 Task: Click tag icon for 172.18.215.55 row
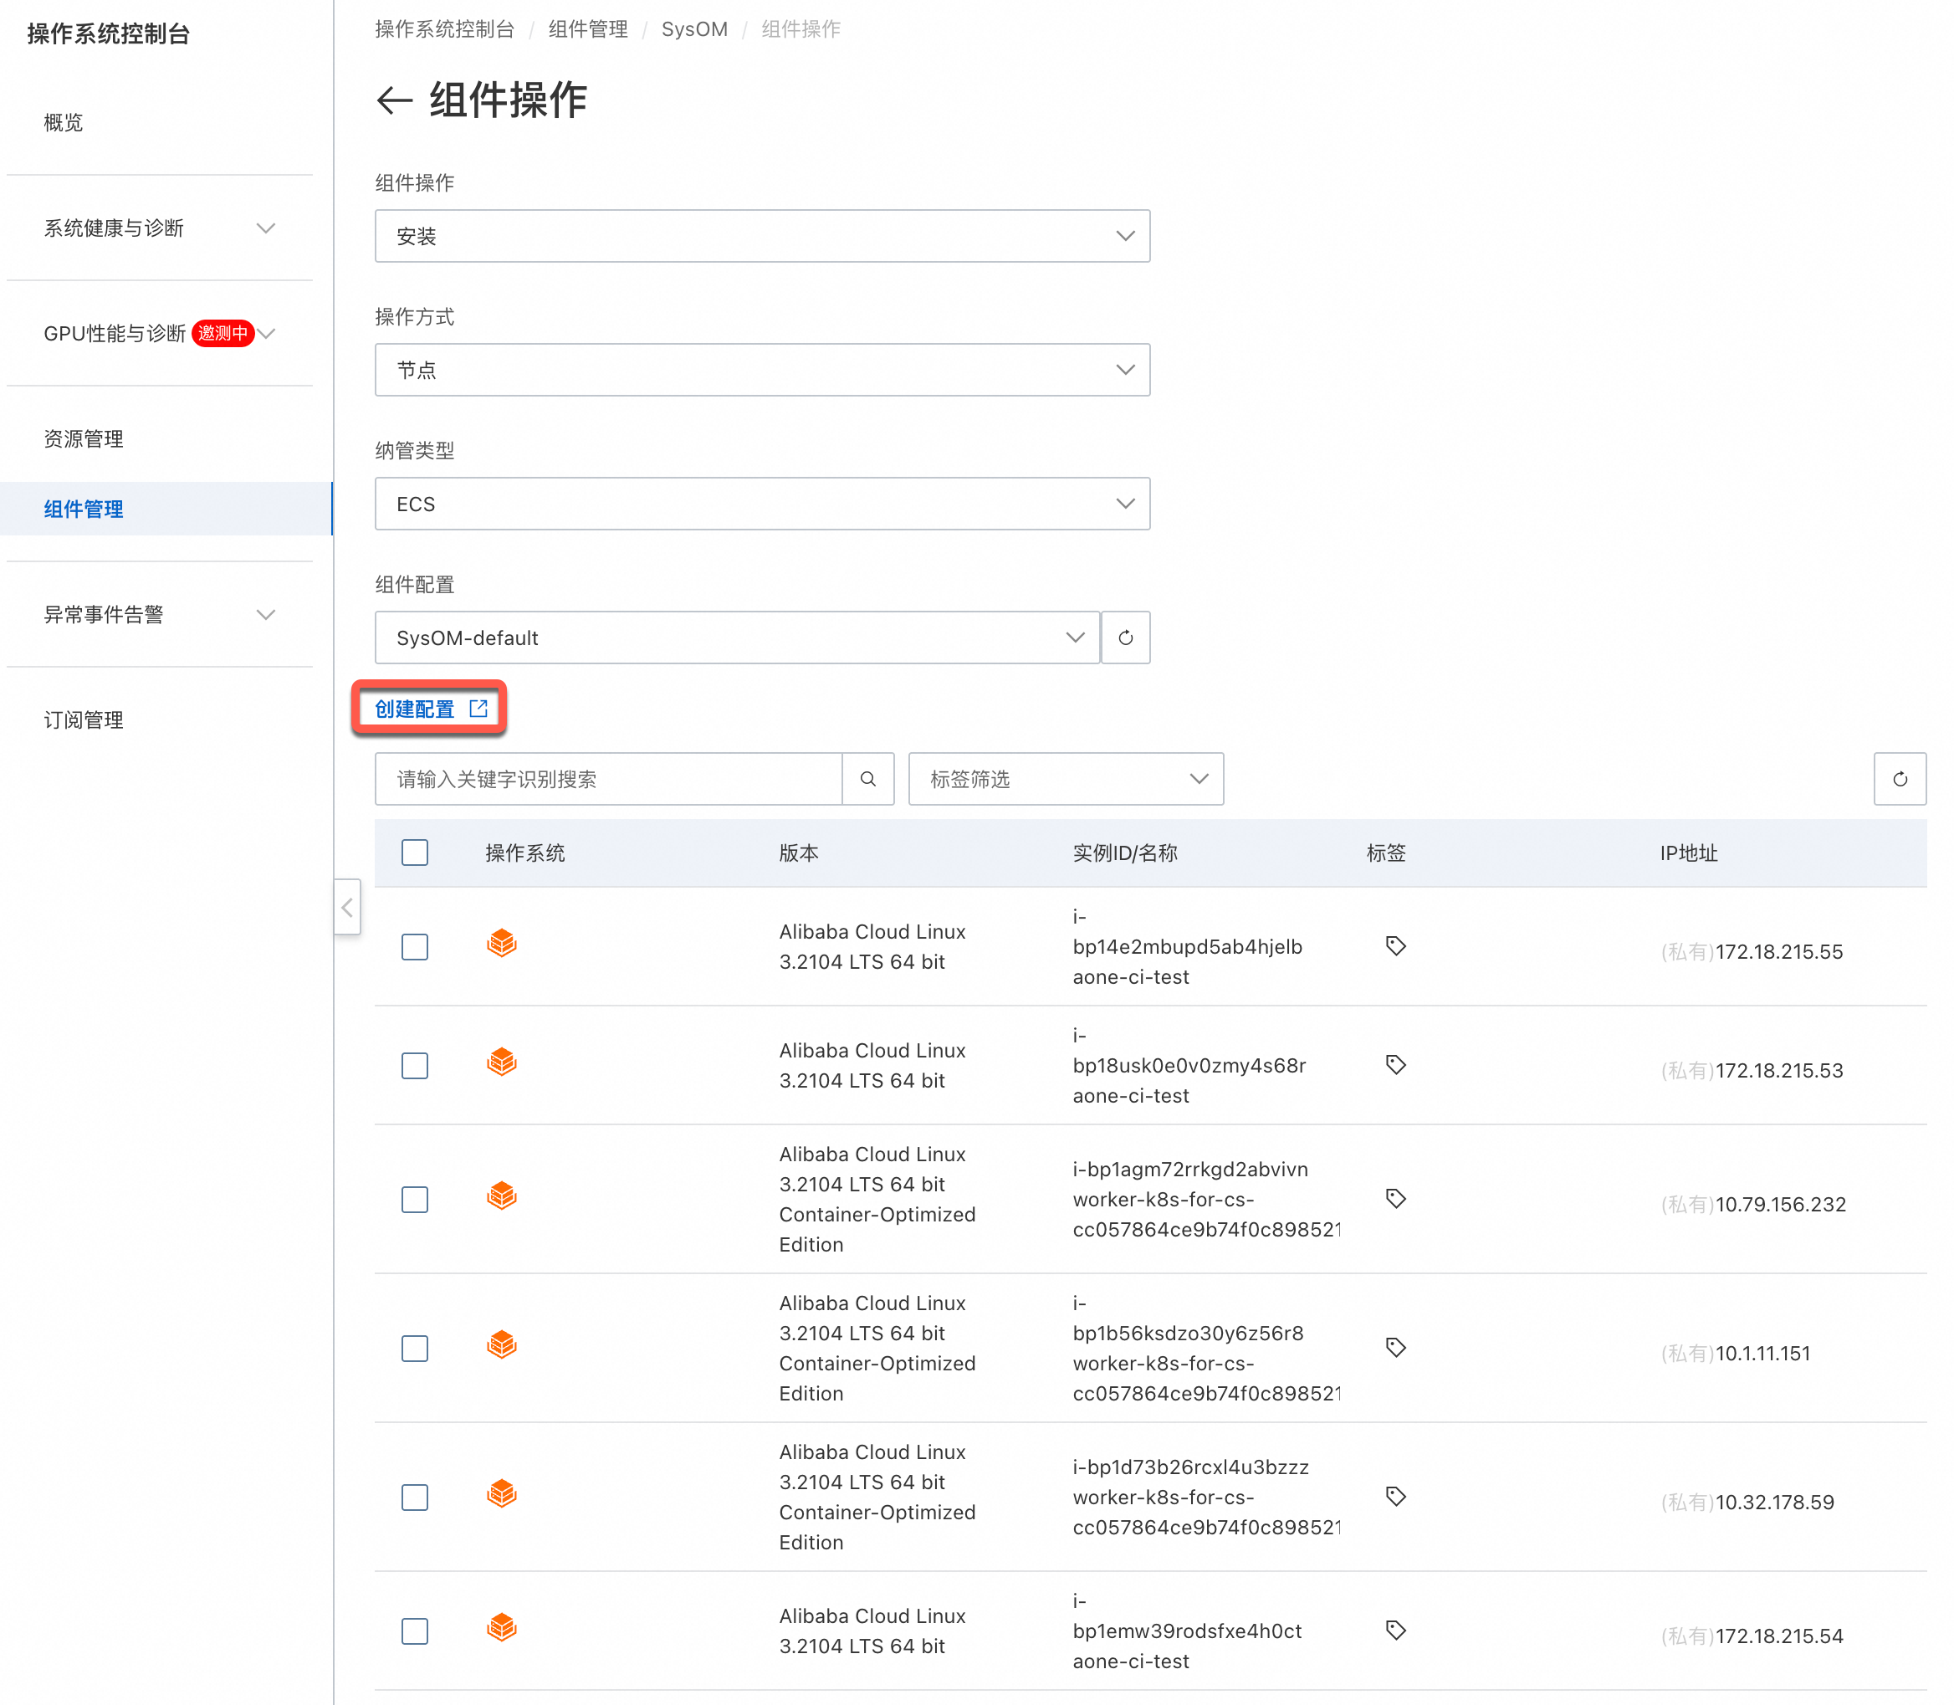coord(1394,945)
